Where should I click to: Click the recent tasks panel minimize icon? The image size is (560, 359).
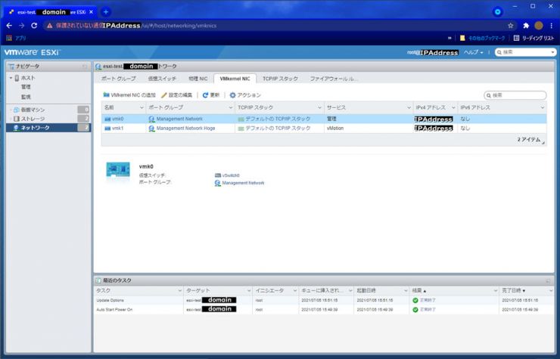coord(548,281)
